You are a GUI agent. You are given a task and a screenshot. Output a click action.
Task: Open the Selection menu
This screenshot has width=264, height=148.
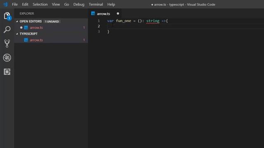click(40, 5)
